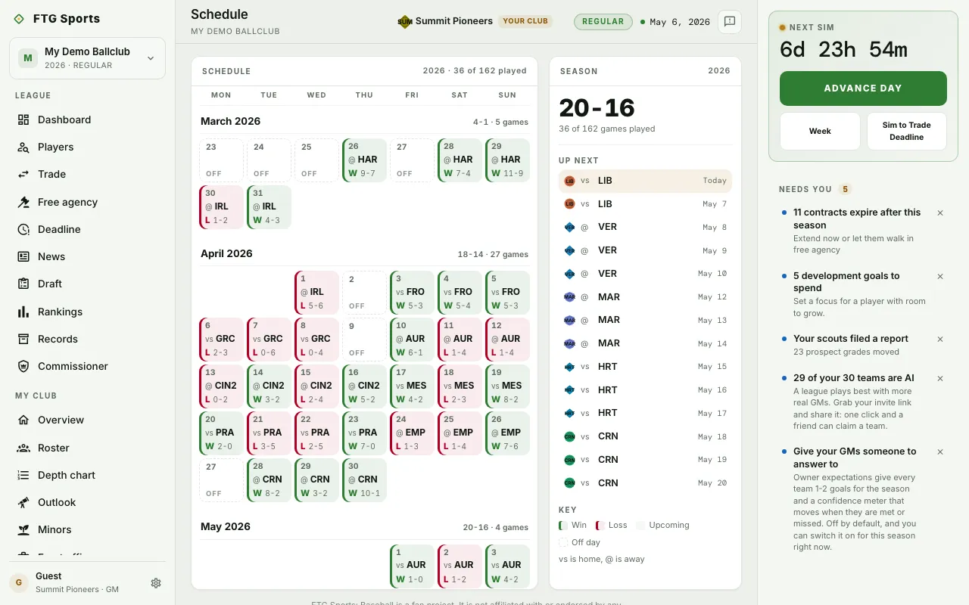Click the Advance Day button
The height and width of the screenshot is (605, 969).
click(863, 88)
